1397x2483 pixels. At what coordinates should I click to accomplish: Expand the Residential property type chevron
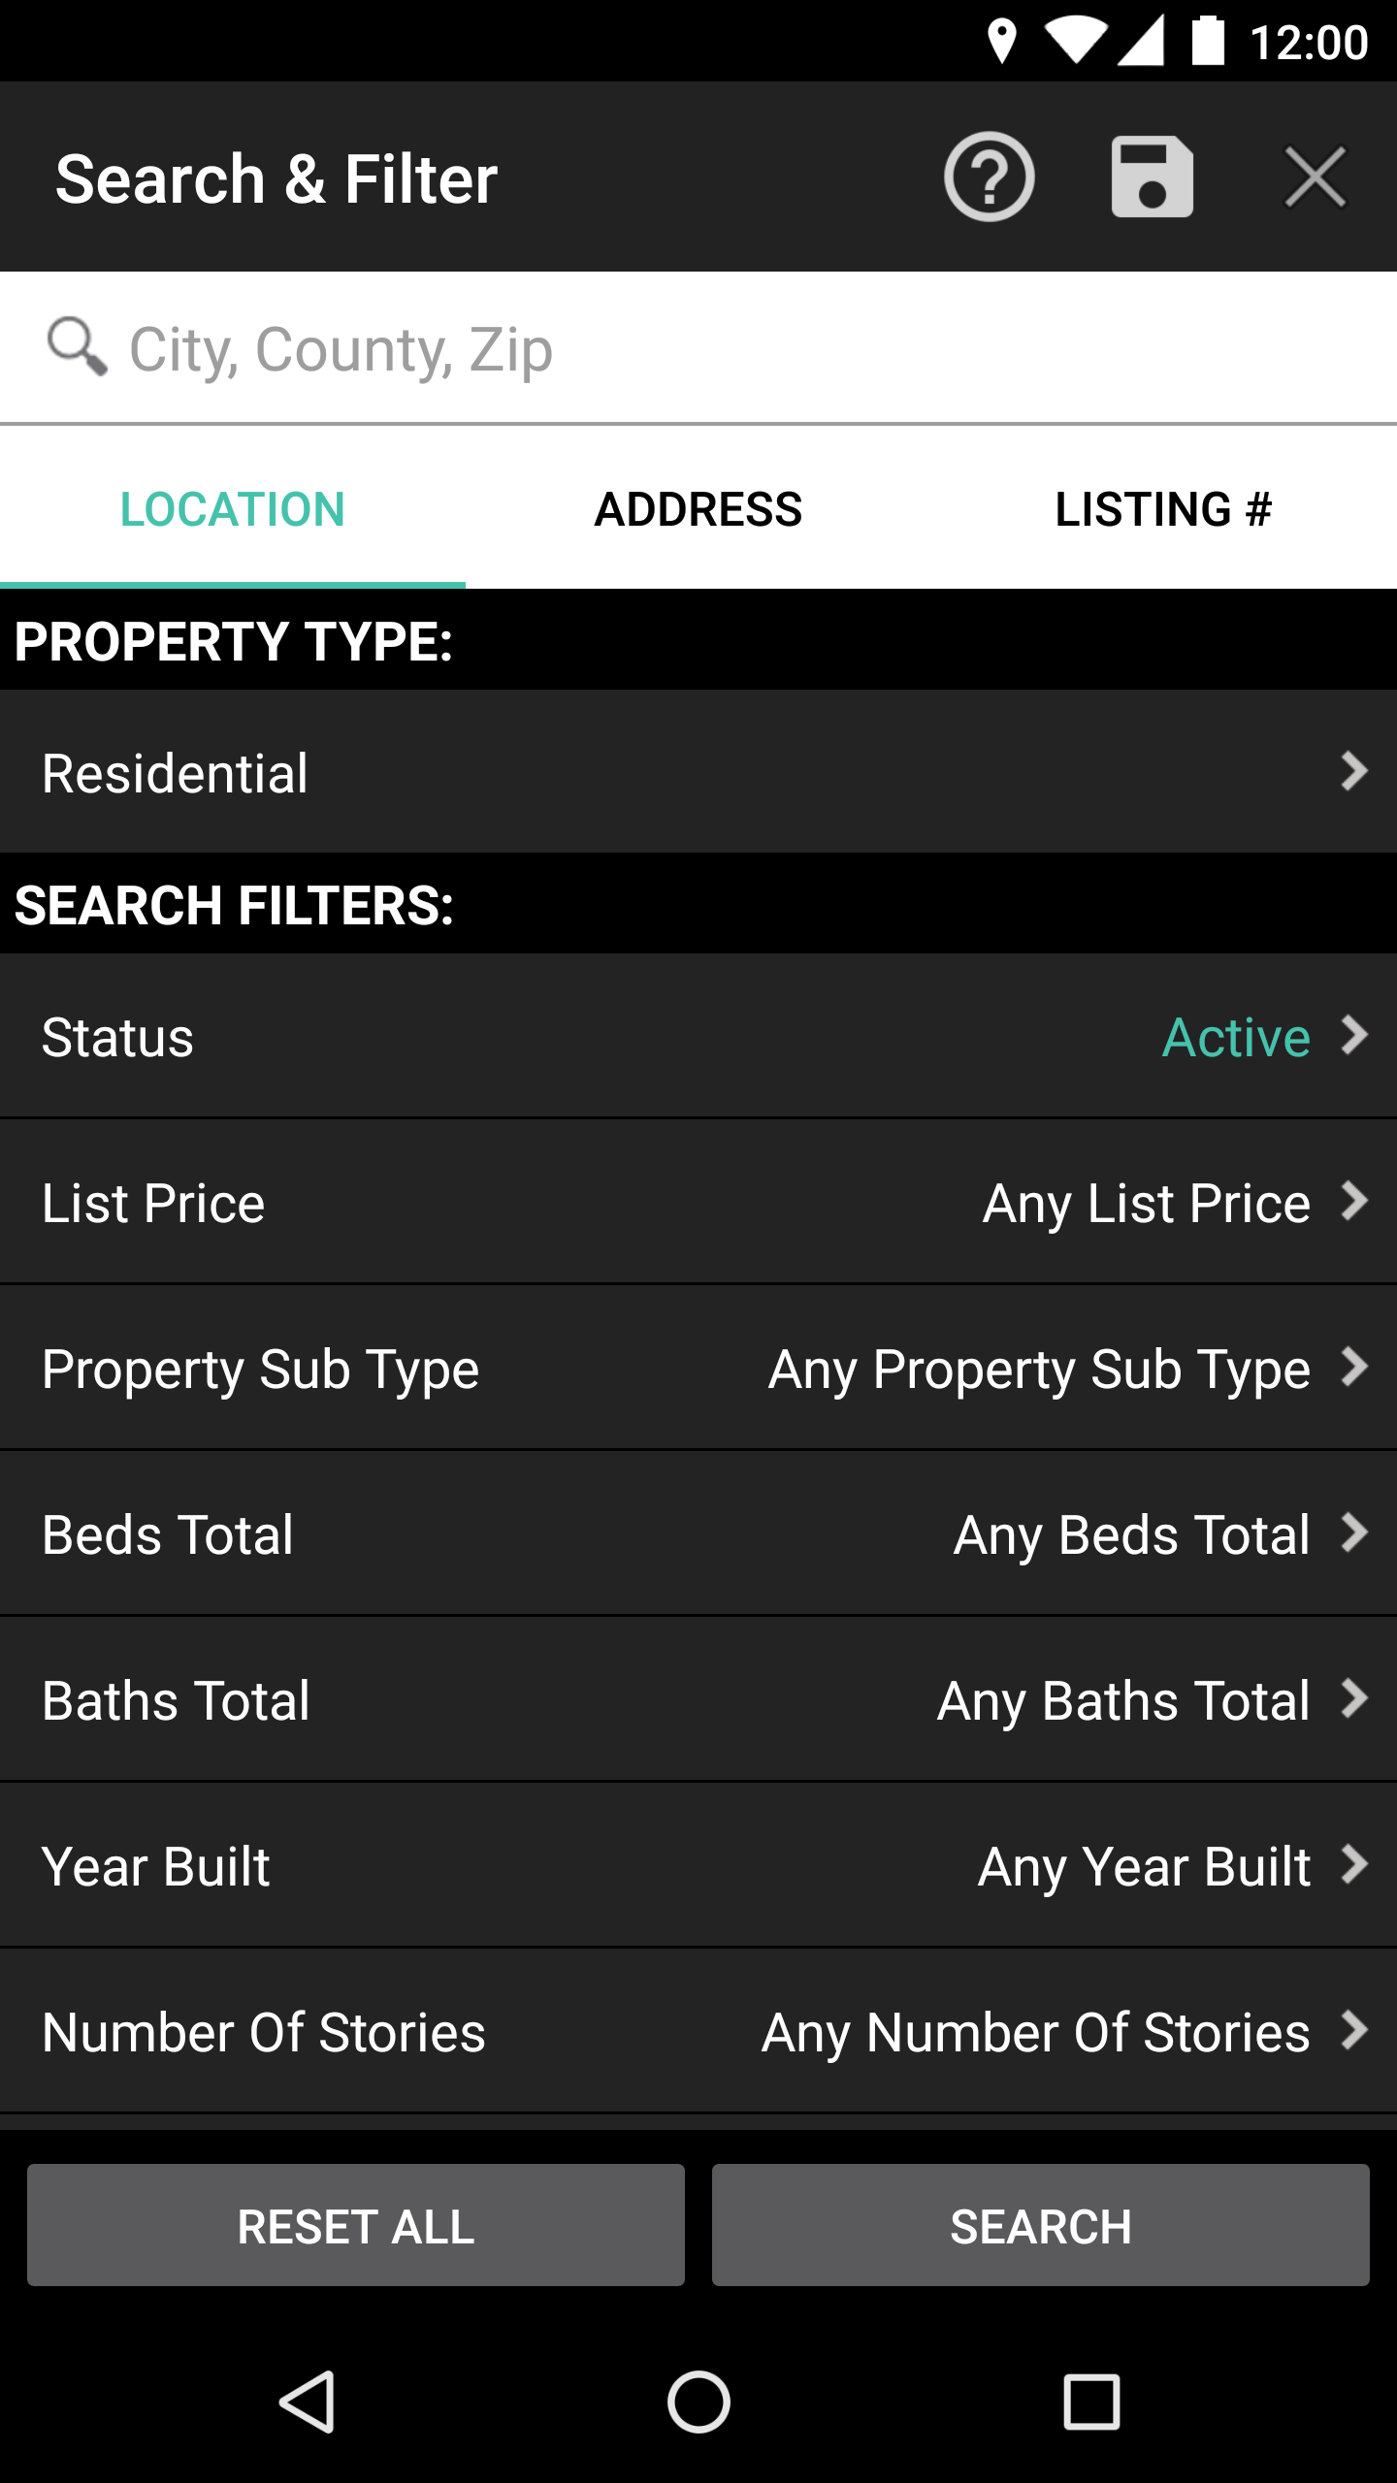point(1354,772)
